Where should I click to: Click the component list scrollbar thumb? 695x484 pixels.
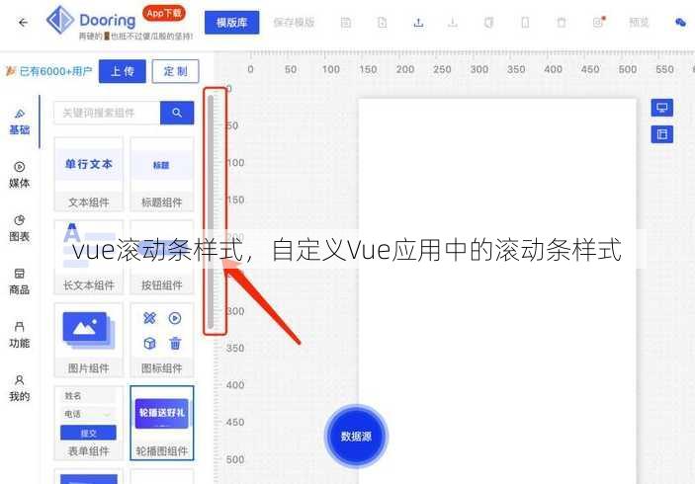coord(211,211)
